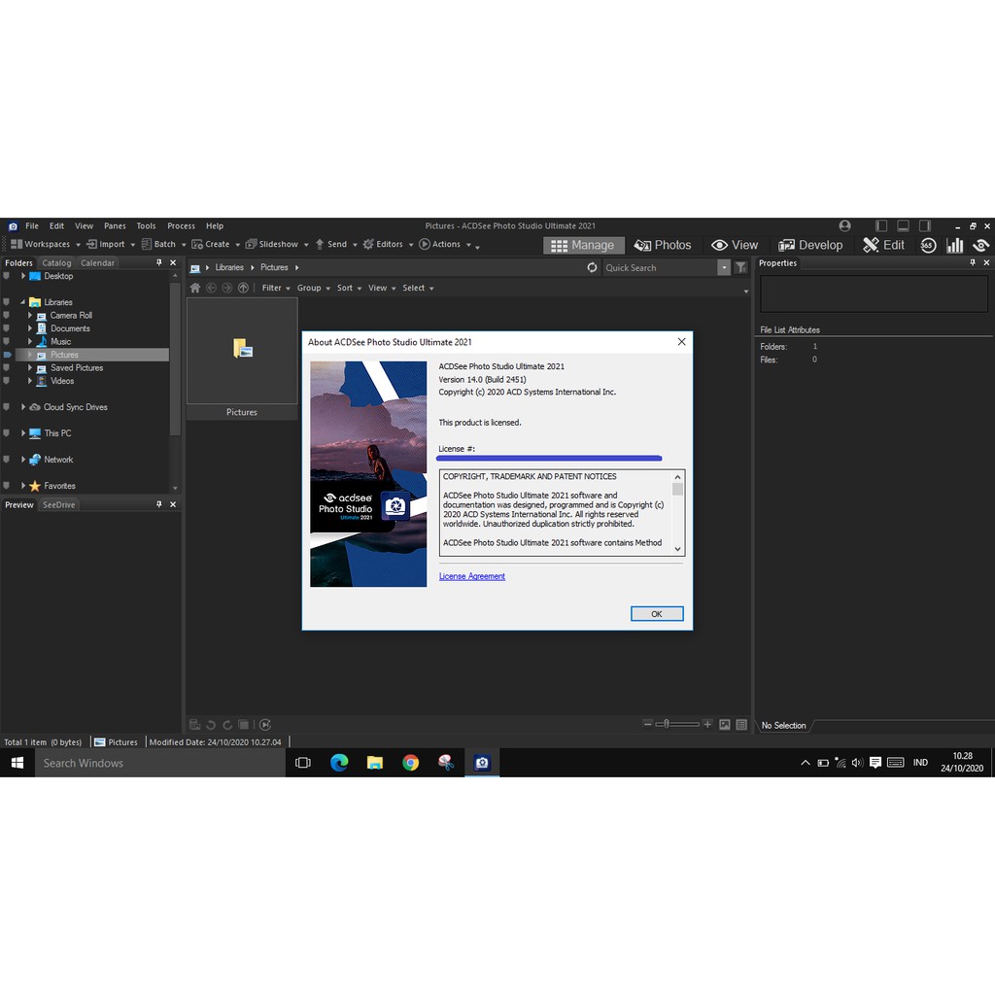Expand the This PC tree node
The image size is (995, 995).
click(23, 433)
